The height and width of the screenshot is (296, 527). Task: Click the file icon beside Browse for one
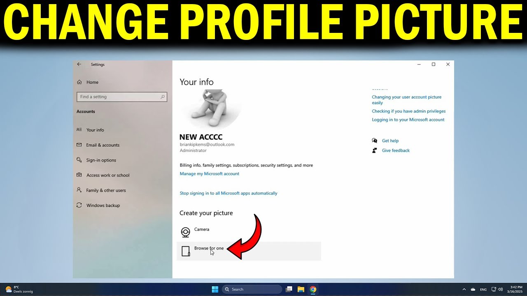[x=186, y=251]
